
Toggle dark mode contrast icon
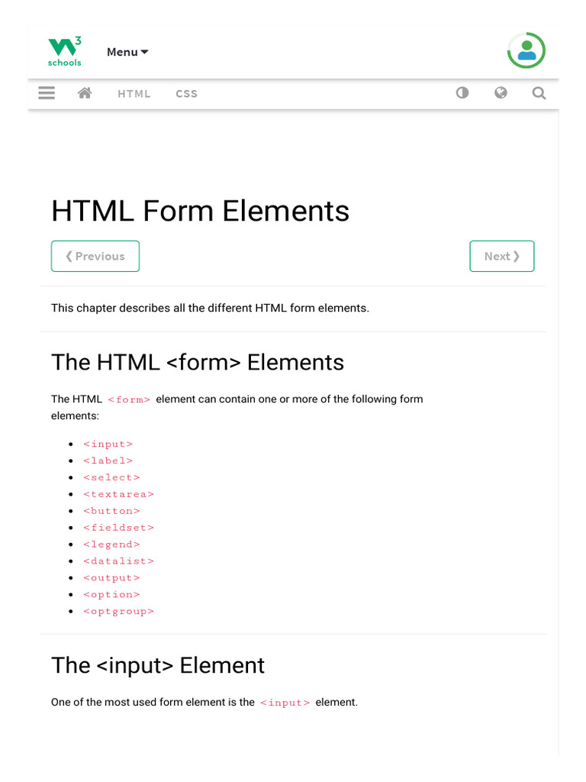point(462,93)
